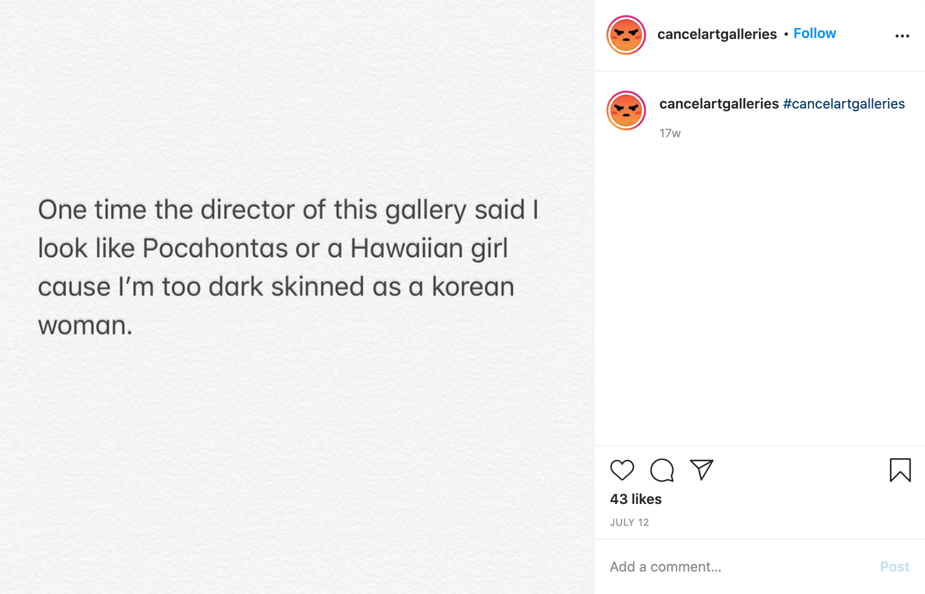The image size is (925, 594).
Task: Follow the cancelartgalleries account
Action: tap(815, 33)
